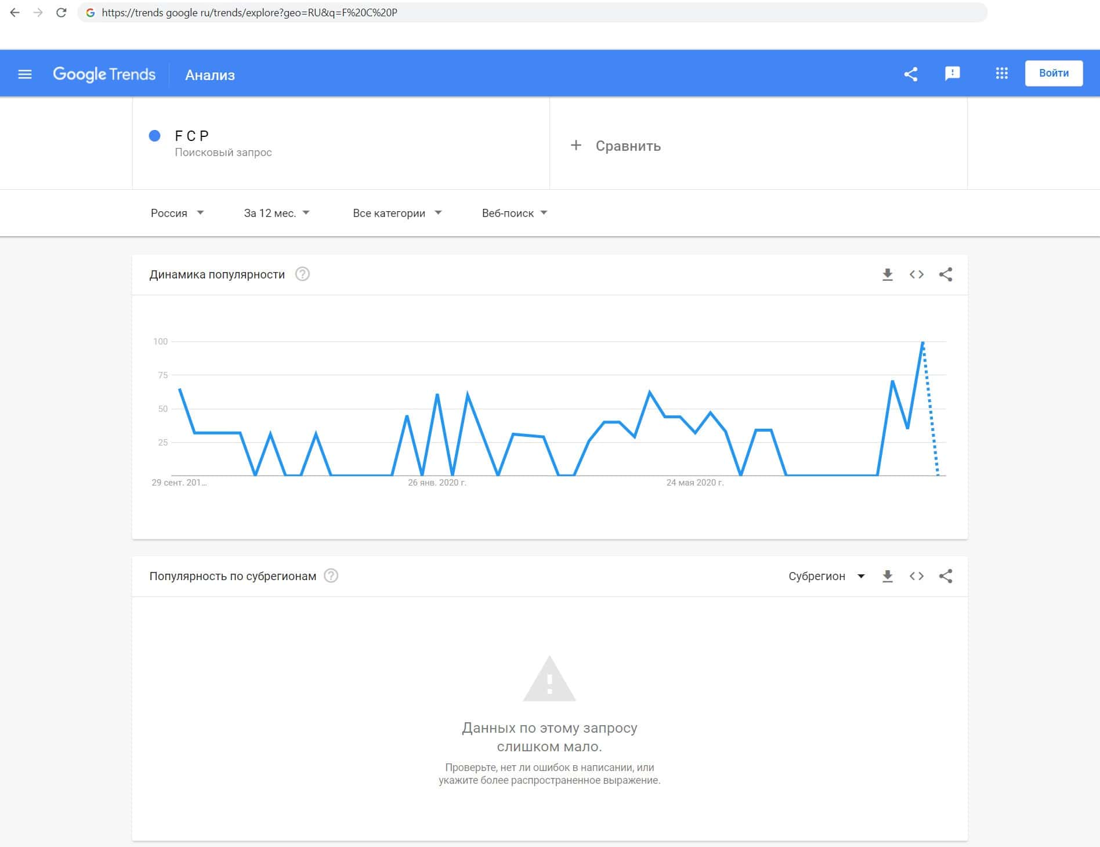1100x847 pixels.
Task: Select the trends.google.ru URL in the address bar
Action: pos(249,12)
